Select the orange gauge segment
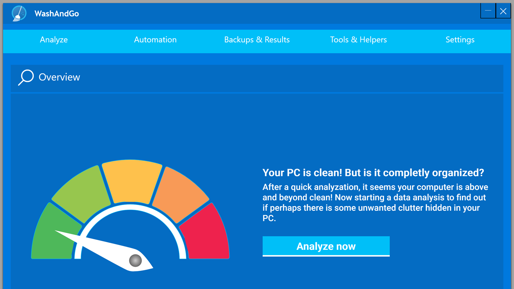 click(182, 191)
